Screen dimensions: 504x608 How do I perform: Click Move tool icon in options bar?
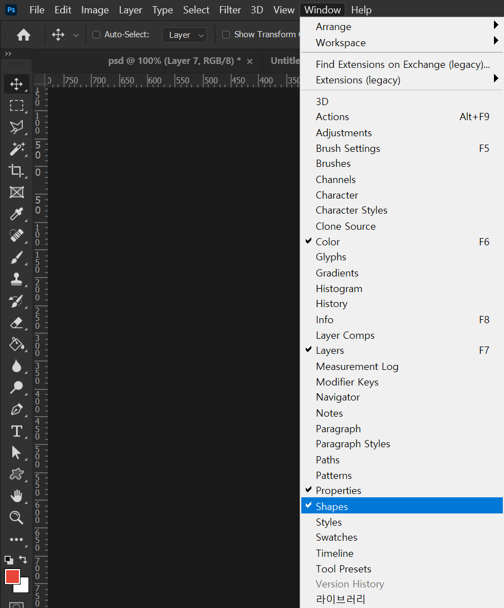click(58, 35)
